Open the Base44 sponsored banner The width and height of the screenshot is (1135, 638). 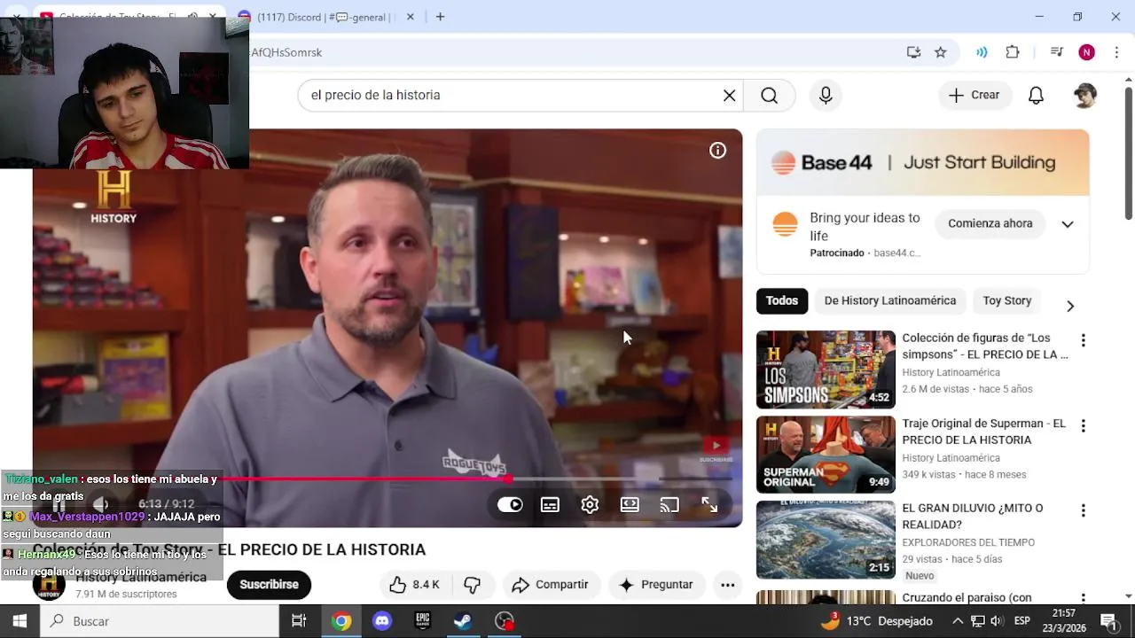pyautogui.click(x=922, y=163)
